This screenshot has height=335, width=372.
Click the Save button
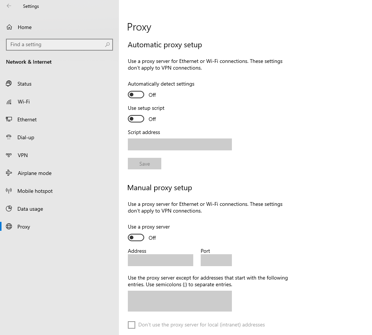[x=145, y=164]
